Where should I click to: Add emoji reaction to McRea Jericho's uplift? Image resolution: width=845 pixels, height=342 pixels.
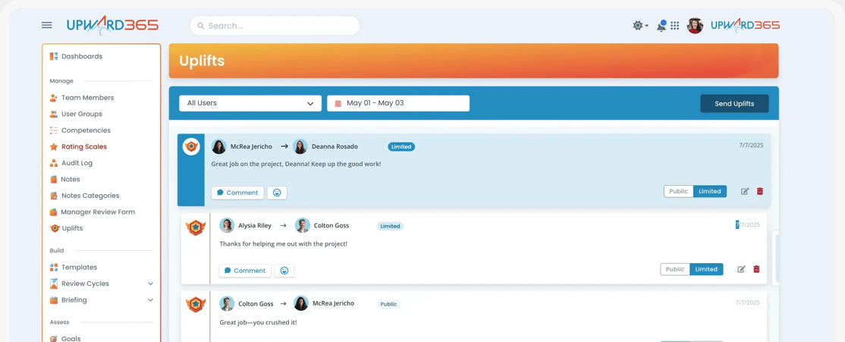click(x=277, y=193)
